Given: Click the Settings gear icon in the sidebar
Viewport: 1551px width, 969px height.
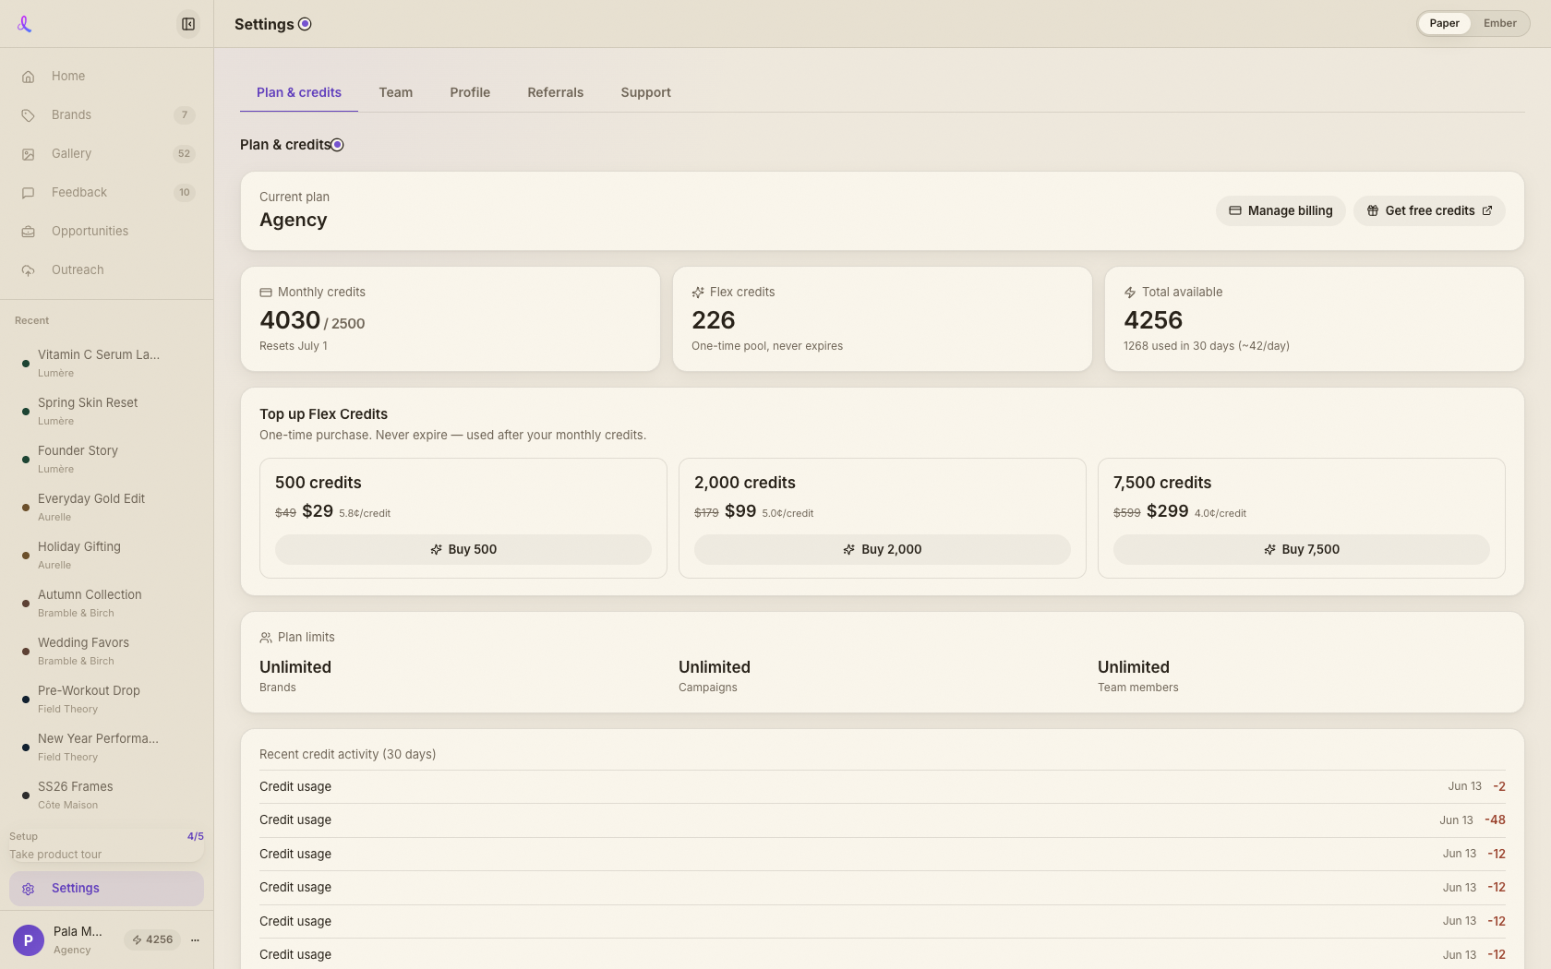Looking at the screenshot, I should click(29, 889).
